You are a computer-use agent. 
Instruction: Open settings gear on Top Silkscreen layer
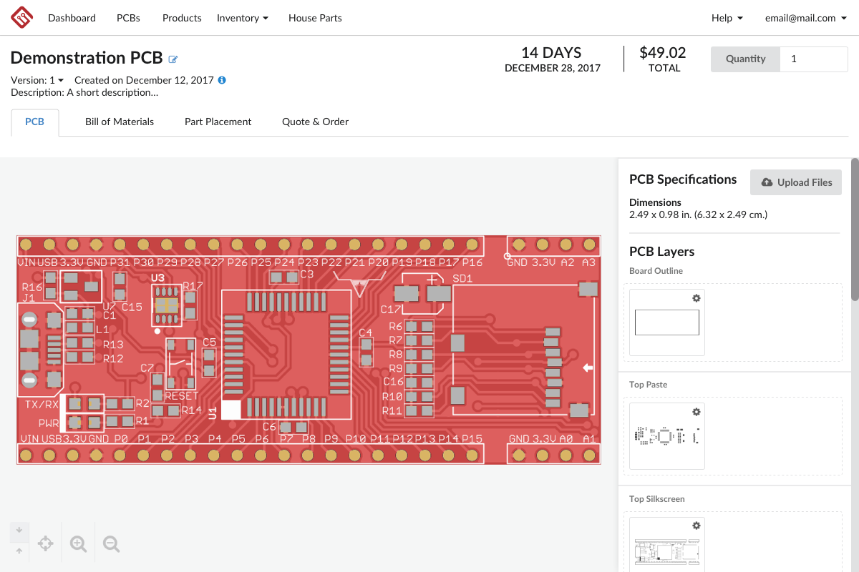pyautogui.click(x=696, y=526)
